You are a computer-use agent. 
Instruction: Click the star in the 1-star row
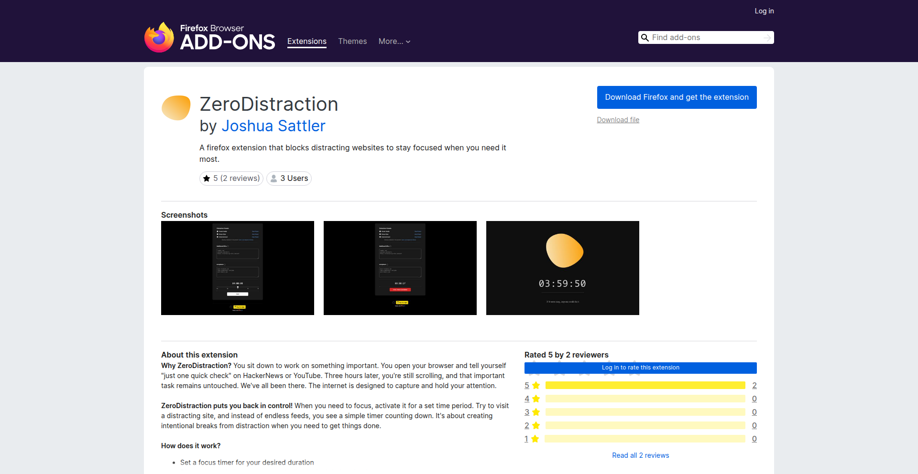point(535,439)
